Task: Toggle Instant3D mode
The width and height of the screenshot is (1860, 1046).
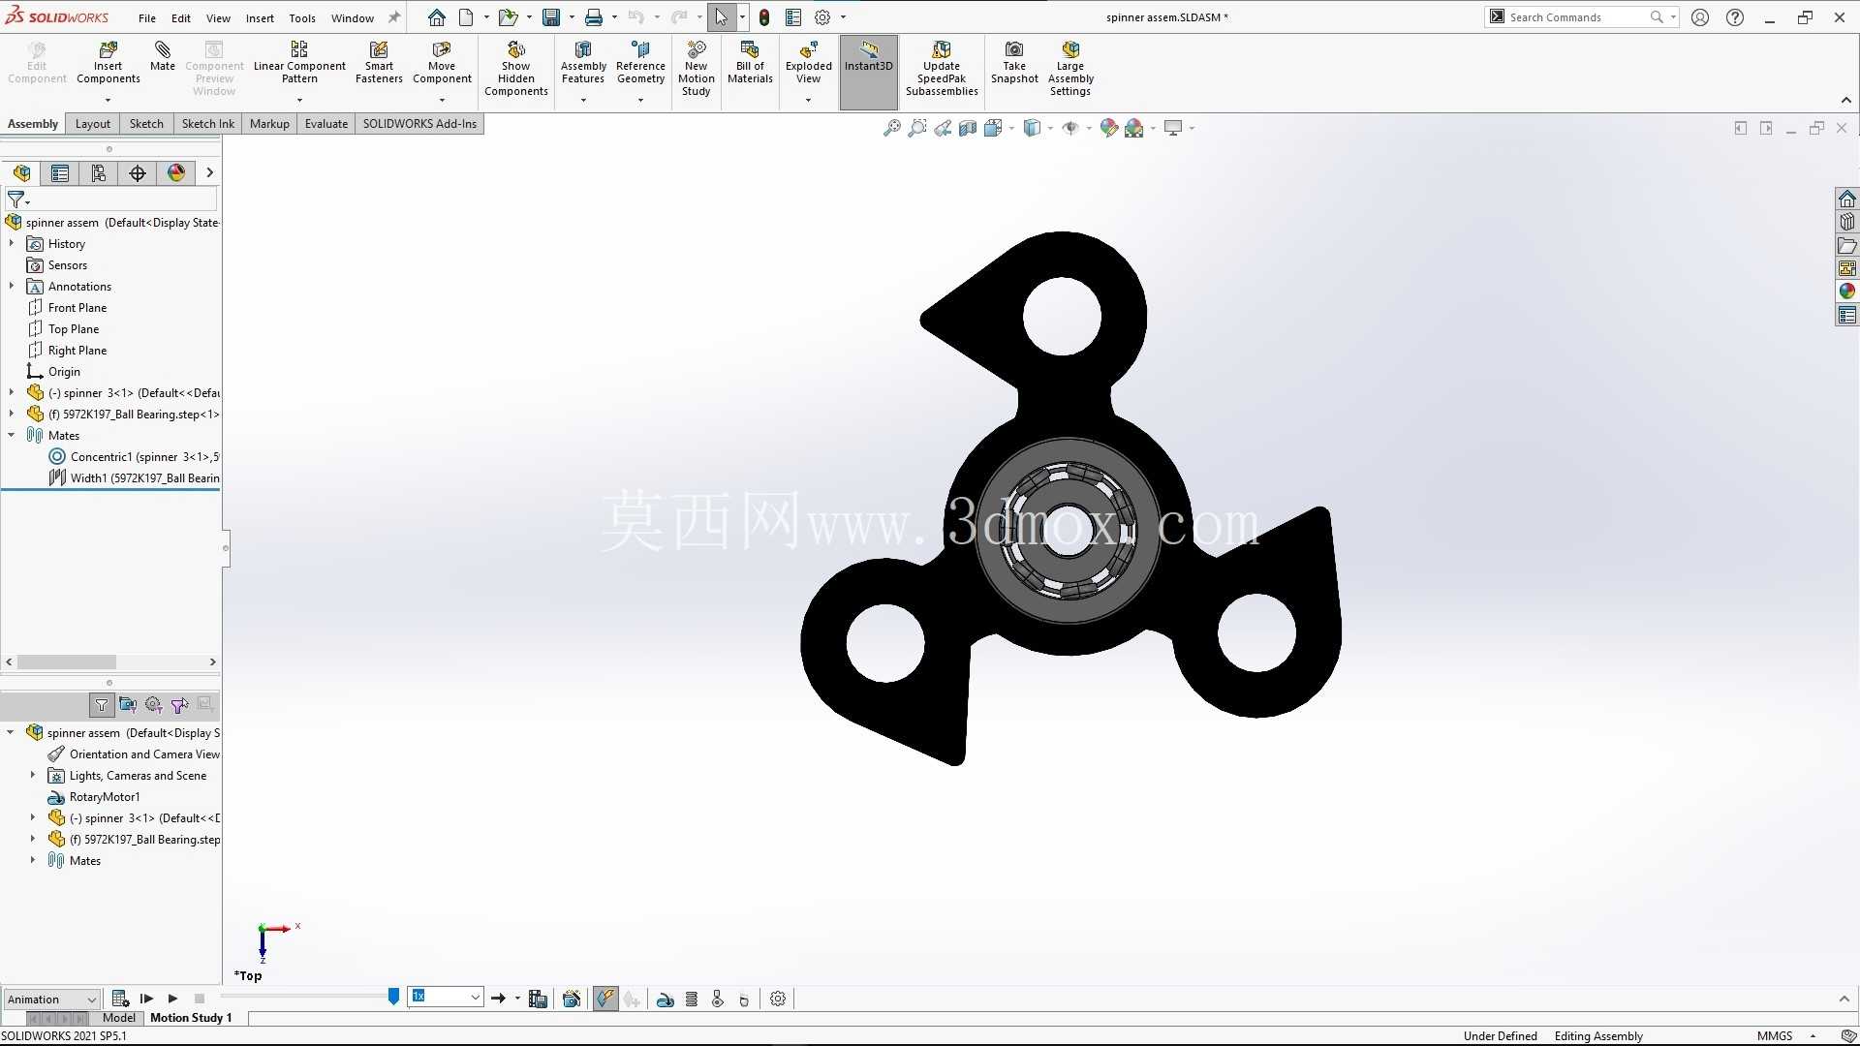Action: (869, 72)
